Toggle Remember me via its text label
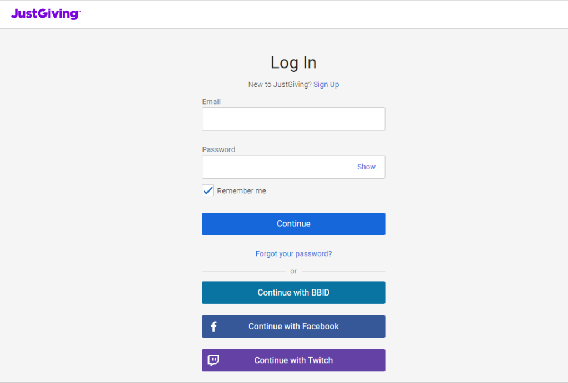Viewport: 568px width, 383px height. coord(241,191)
